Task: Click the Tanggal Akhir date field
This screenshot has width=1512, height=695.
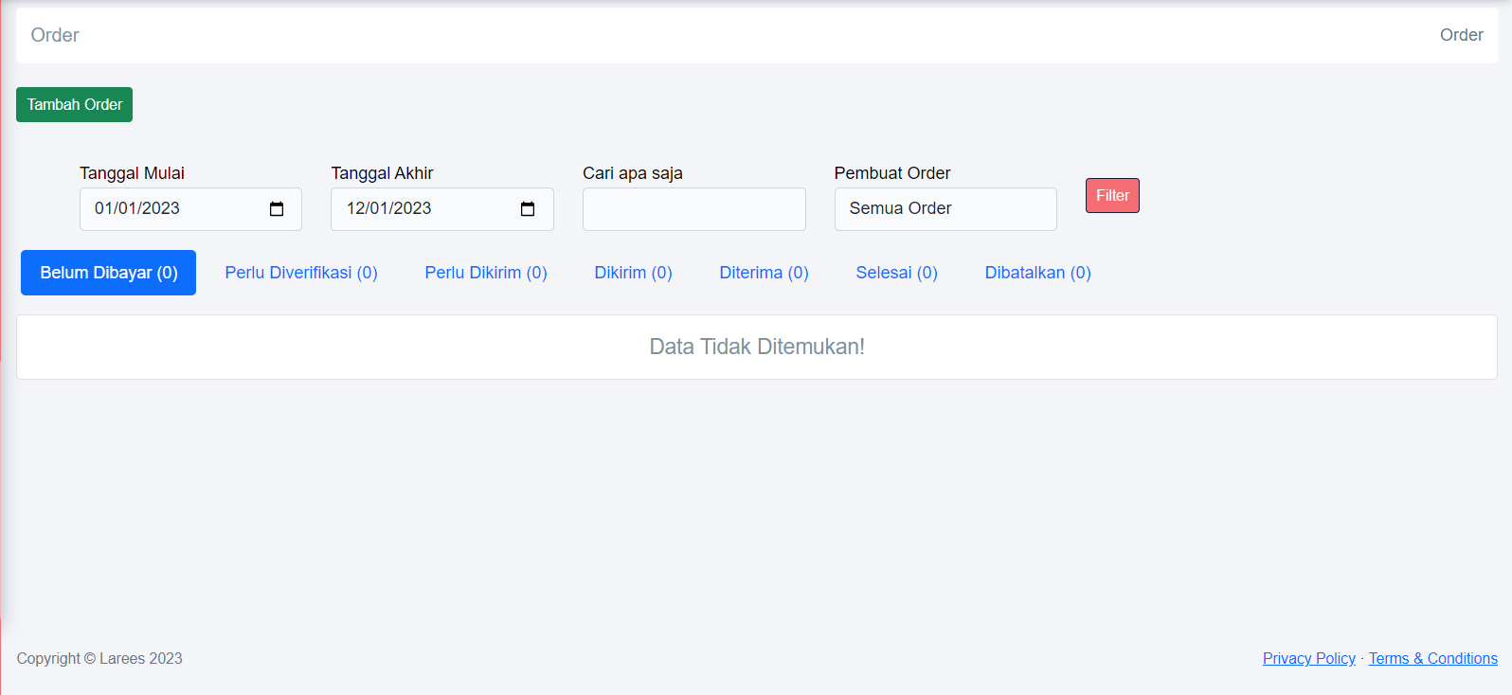Action: pos(422,209)
